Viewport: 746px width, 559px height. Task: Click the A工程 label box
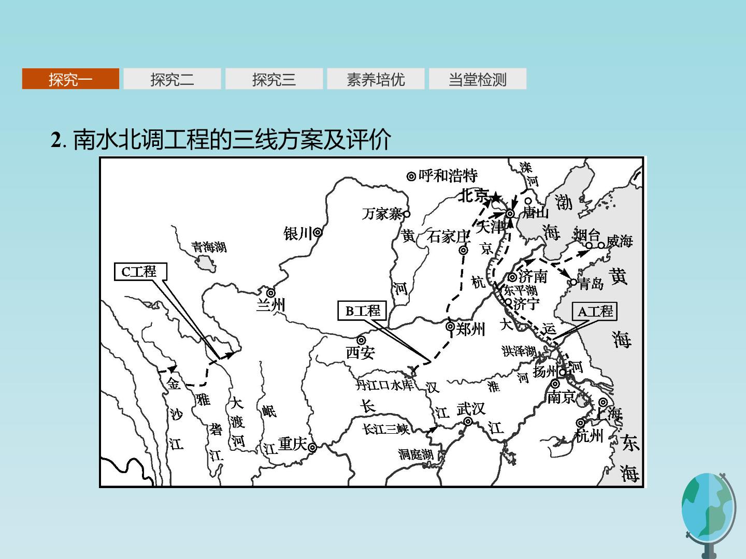(x=595, y=311)
